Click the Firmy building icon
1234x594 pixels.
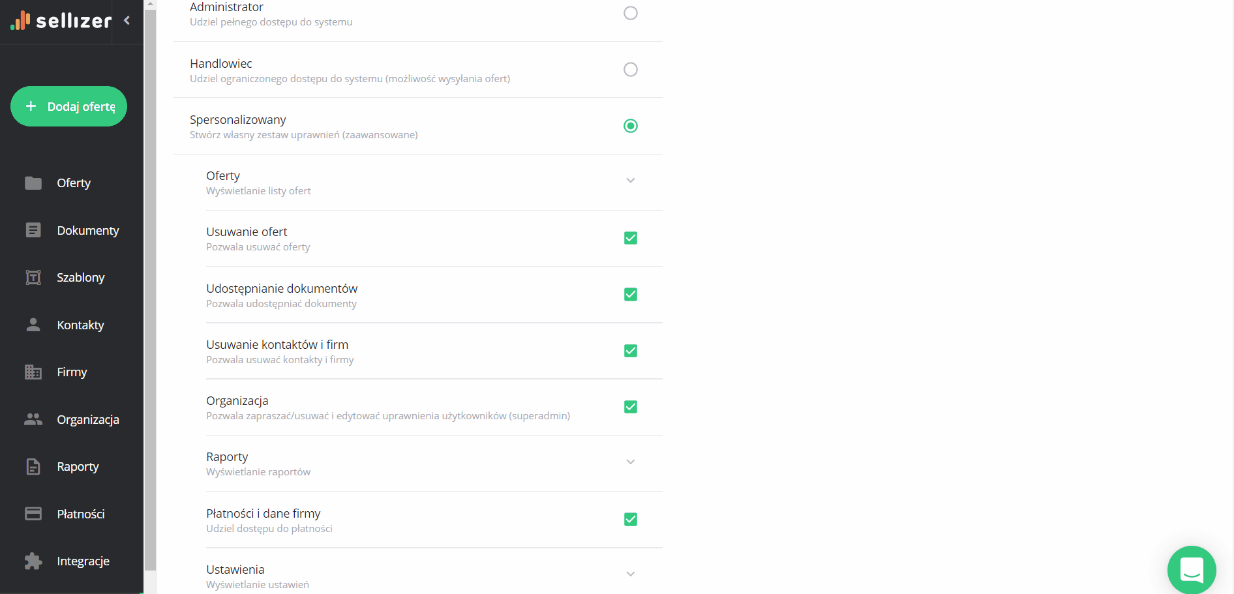point(33,372)
